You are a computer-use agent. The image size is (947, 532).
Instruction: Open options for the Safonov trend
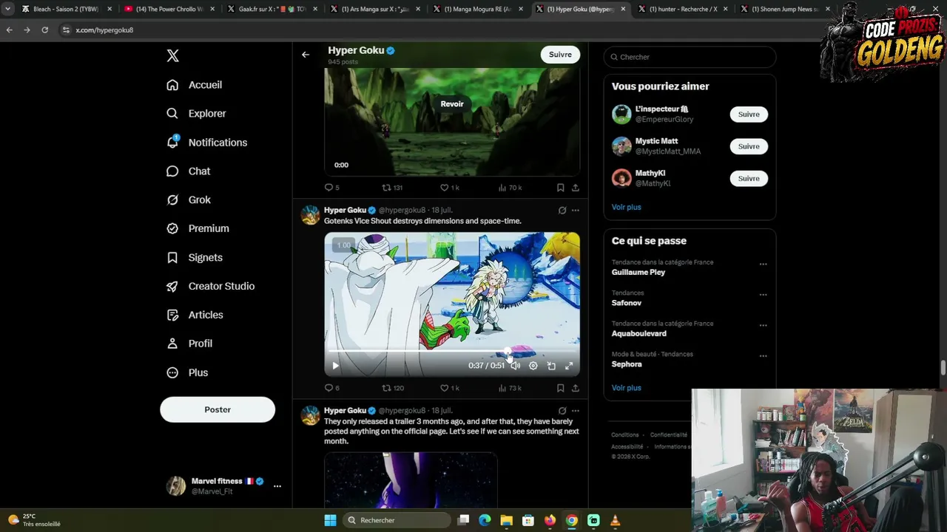coord(763,294)
